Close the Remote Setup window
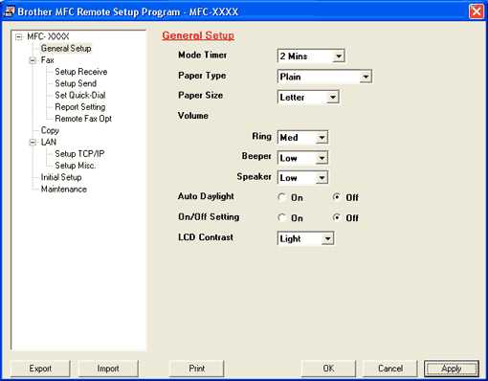This screenshot has width=488, height=381. pos(477,11)
